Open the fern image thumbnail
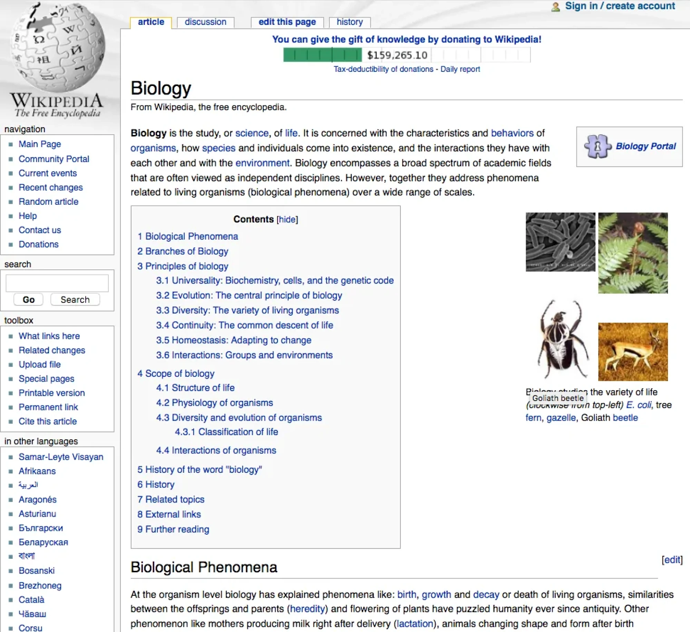Screen dimensions: 690x632 pyautogui.click(x=633, y=254)
